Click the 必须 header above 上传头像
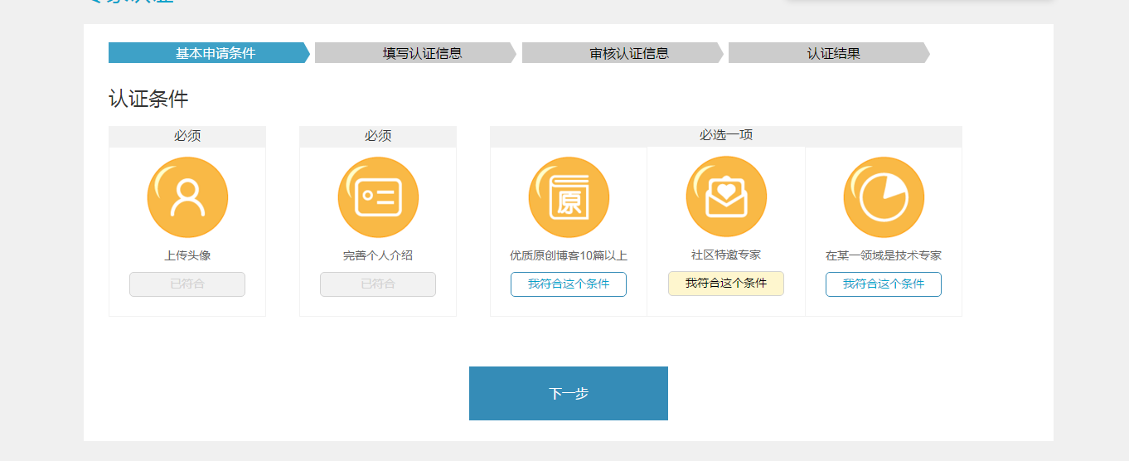The image size is (1129, 461). pos(187,136)
